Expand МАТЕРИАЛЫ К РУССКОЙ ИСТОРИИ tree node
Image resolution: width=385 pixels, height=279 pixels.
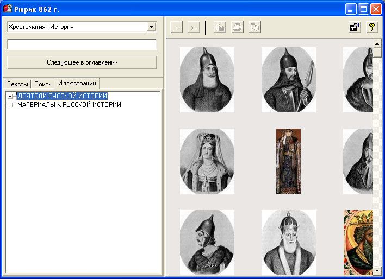click(x=10, y=105)
